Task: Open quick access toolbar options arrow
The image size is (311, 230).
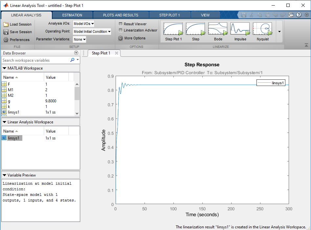Action: click(307, 15)
